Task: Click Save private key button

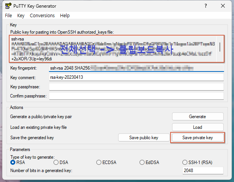Action: point(198,138)
